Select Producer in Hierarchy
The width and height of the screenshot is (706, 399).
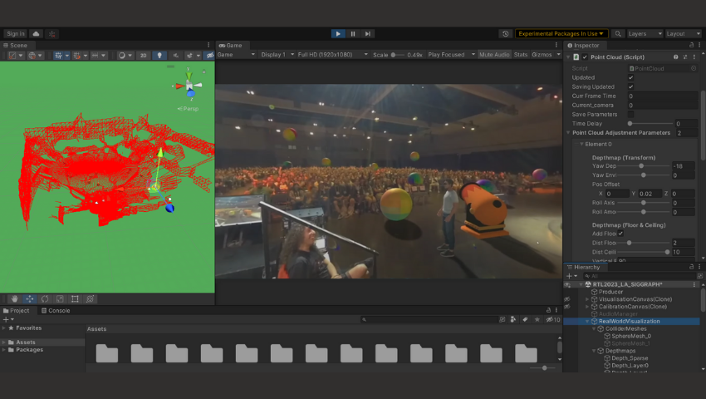point(610,292)
